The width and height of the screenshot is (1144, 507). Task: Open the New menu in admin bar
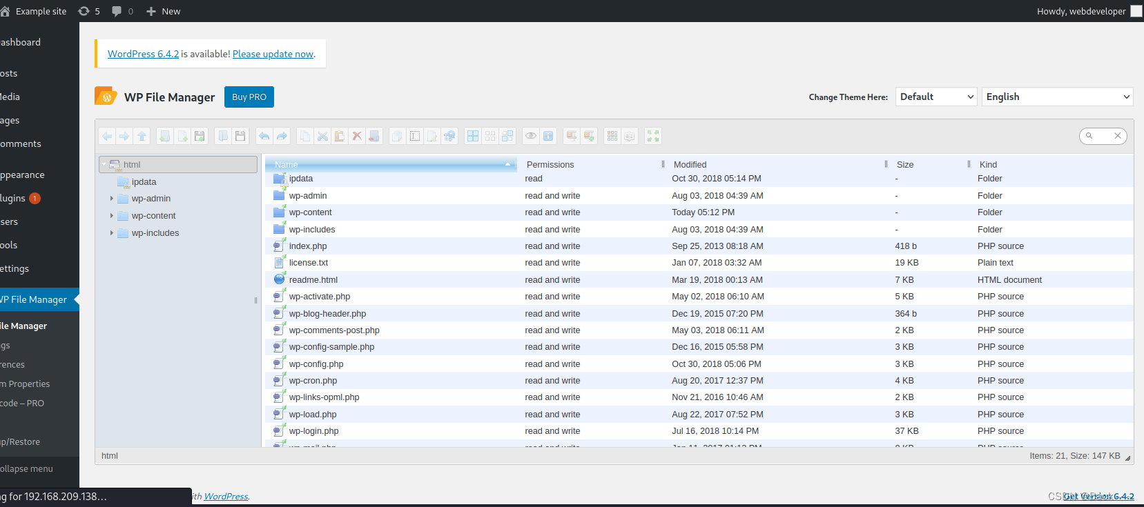click(163, 11)
